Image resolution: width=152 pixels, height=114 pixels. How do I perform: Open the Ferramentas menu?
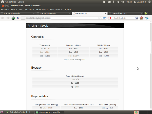[56, 10]
